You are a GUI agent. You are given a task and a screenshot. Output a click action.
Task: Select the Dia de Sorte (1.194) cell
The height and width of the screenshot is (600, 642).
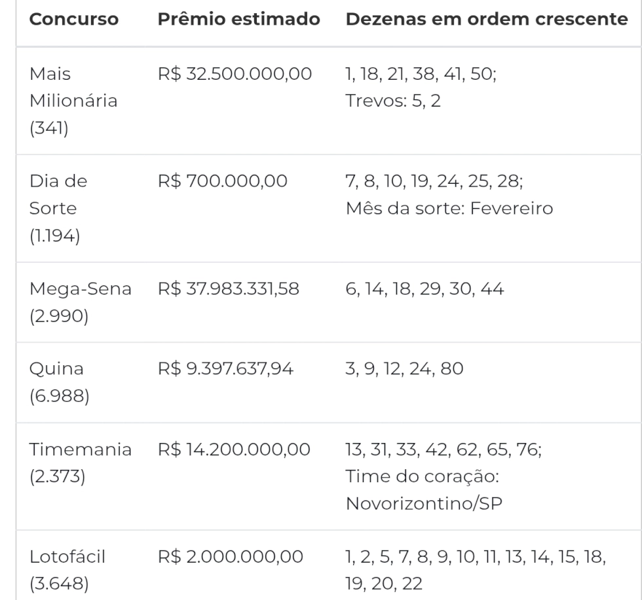(58, 209)
